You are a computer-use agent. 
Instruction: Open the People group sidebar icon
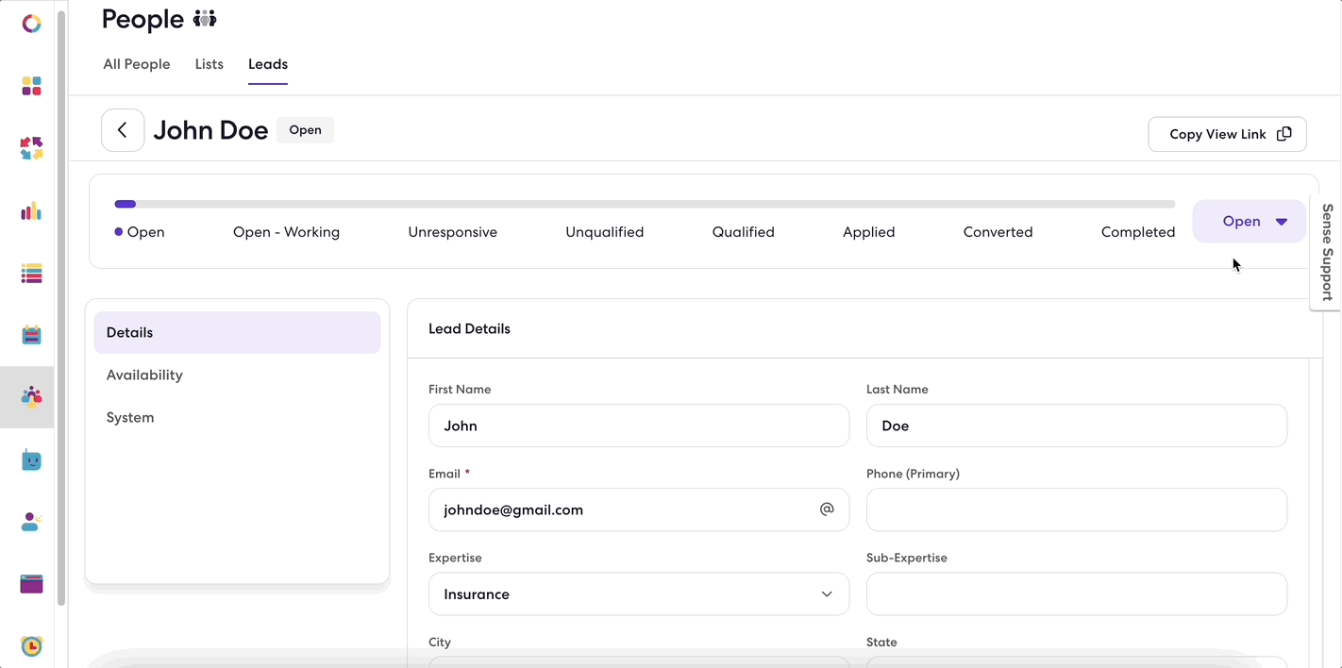[31, 396]
